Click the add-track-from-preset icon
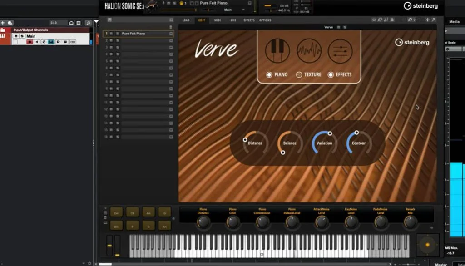The image size is (465, 266). 10,23
